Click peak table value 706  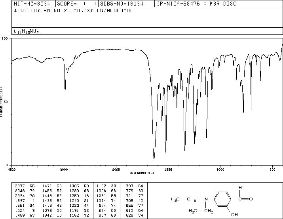(130, 200)
